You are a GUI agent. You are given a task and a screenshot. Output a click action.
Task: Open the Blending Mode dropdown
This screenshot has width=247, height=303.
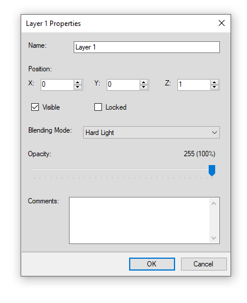click(152, 133)
